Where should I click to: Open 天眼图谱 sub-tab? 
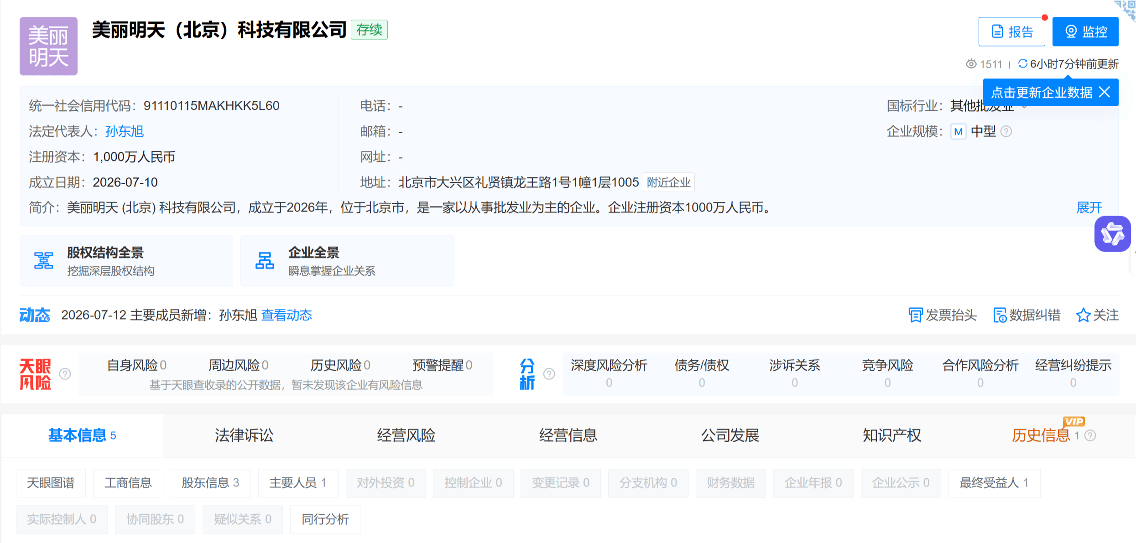51,483
